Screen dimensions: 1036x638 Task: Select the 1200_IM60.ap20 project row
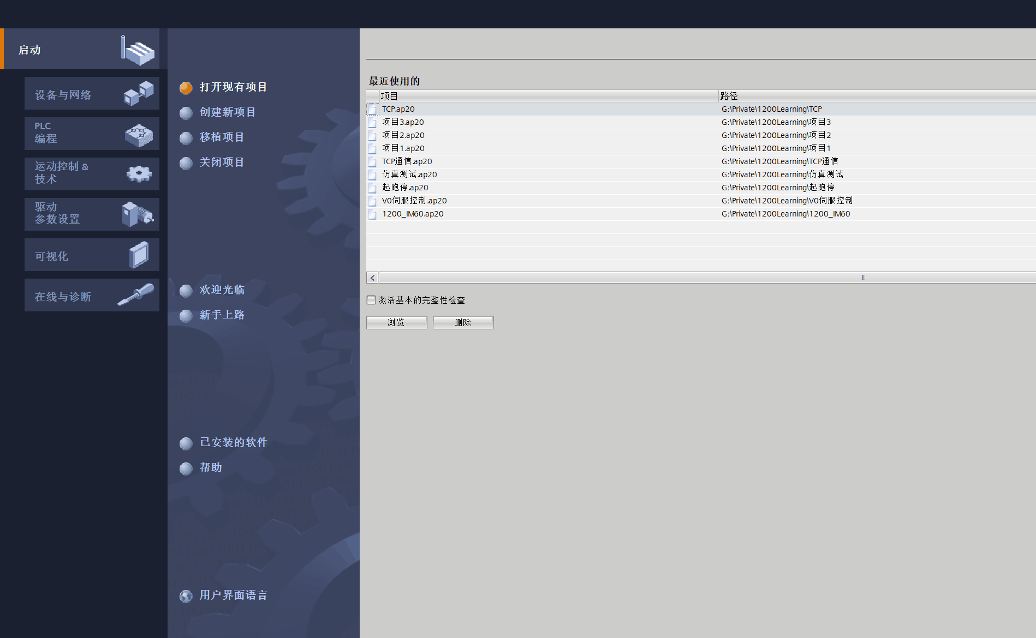click(701, 214)
